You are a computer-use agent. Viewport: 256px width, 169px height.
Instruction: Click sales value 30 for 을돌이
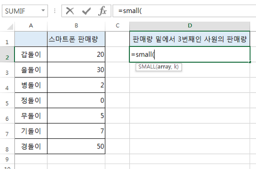pos(76,70)
